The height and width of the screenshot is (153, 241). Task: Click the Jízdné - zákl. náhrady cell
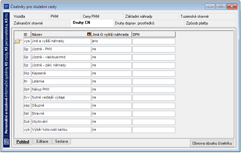(61, 65)
